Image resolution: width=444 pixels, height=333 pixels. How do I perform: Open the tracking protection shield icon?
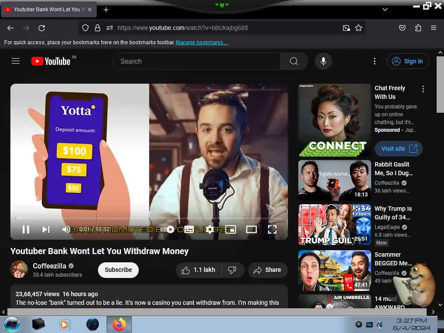click(85, 28)
